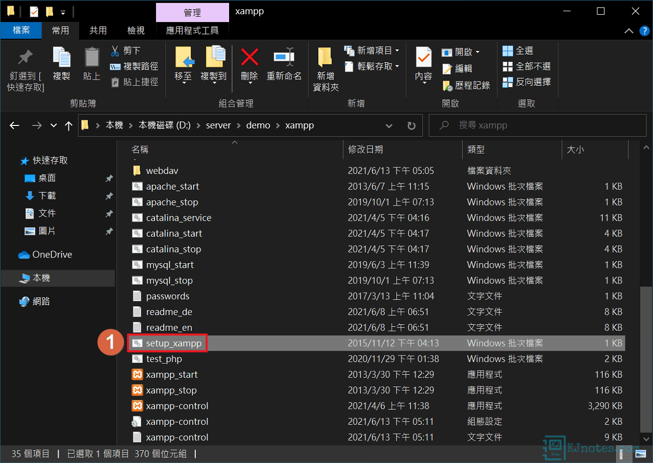Go back with the Back arrow

click(x=14, y=125)
